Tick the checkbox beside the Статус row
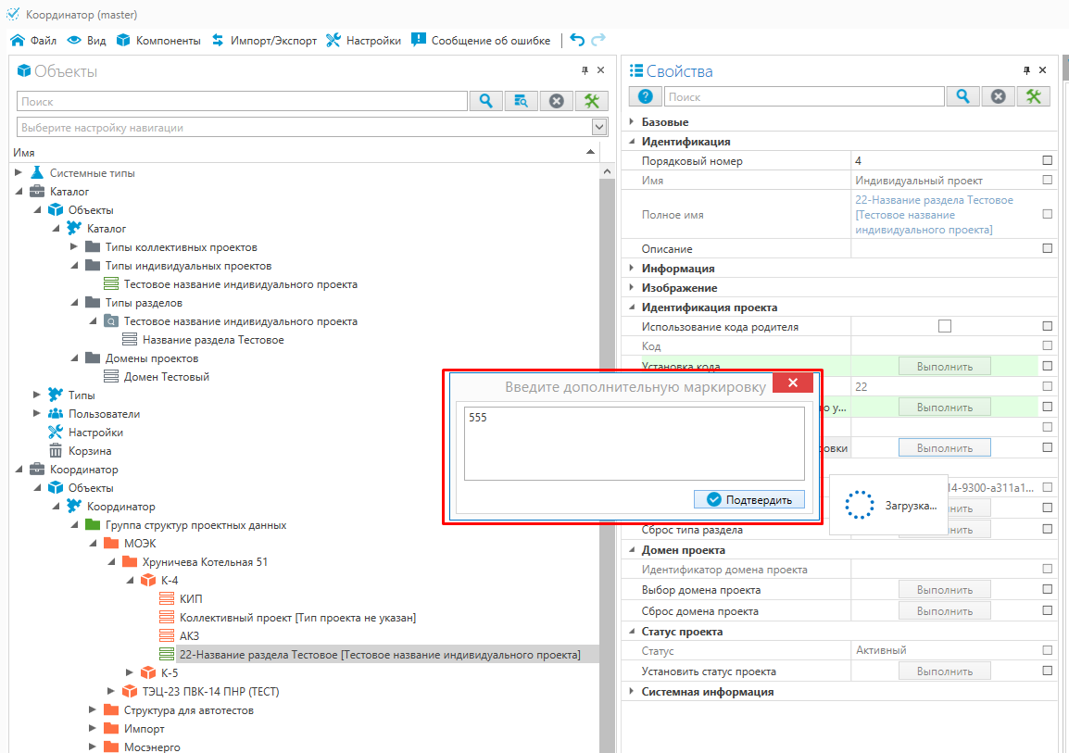This screenshot has height=753, width=1069. pyautogui.click(x=1047, y=650)
